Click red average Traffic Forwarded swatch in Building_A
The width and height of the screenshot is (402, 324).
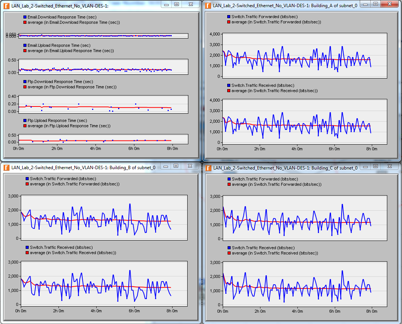pos(229,22)
